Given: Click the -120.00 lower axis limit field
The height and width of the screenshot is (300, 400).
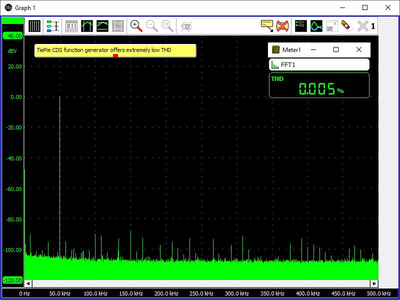Looking at the screenshot, I should pyautogui.click(x=13, y=280).
